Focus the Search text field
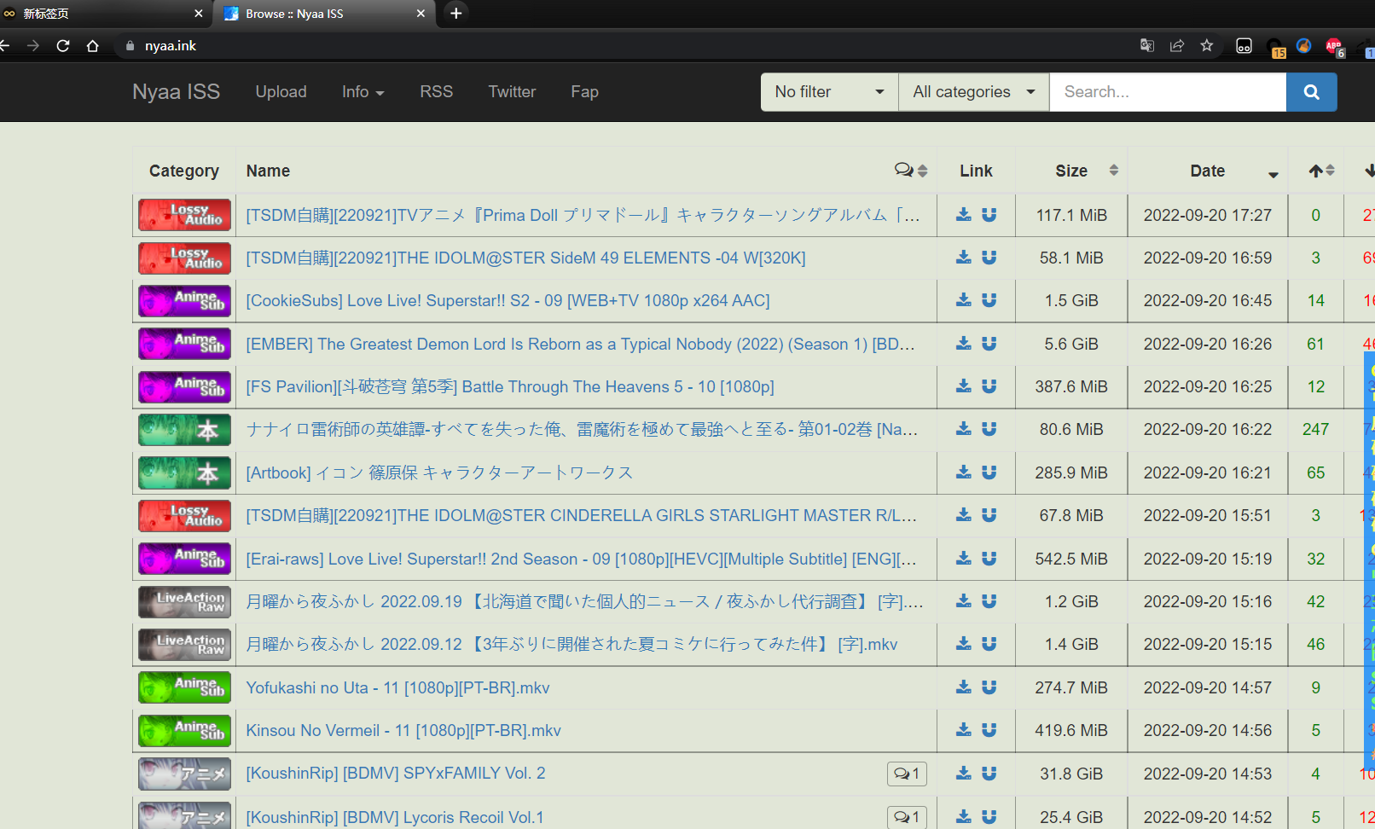This screenshot has height=829, width=1375. pyautogui.click(x=1168, y=92)
